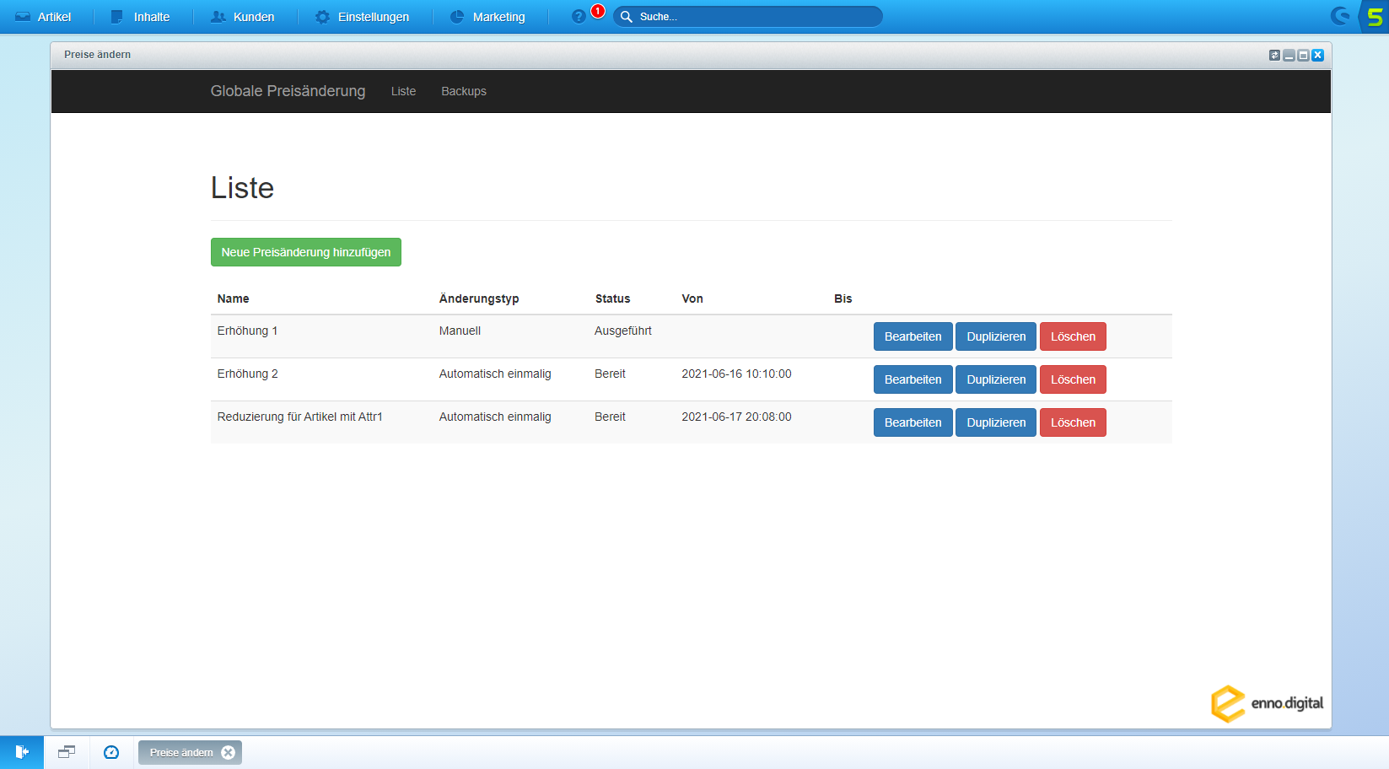
Task: Click the Shopware logo icon top right
Action: coord(1340,16)
